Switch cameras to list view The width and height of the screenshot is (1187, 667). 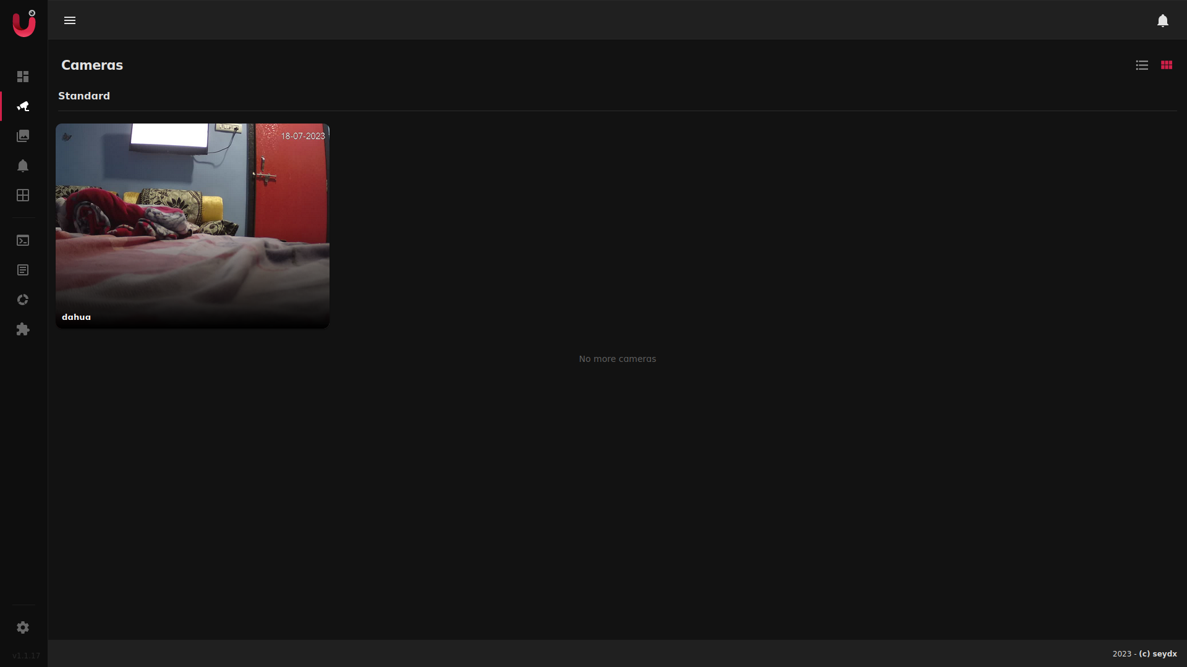(1141, 65)
